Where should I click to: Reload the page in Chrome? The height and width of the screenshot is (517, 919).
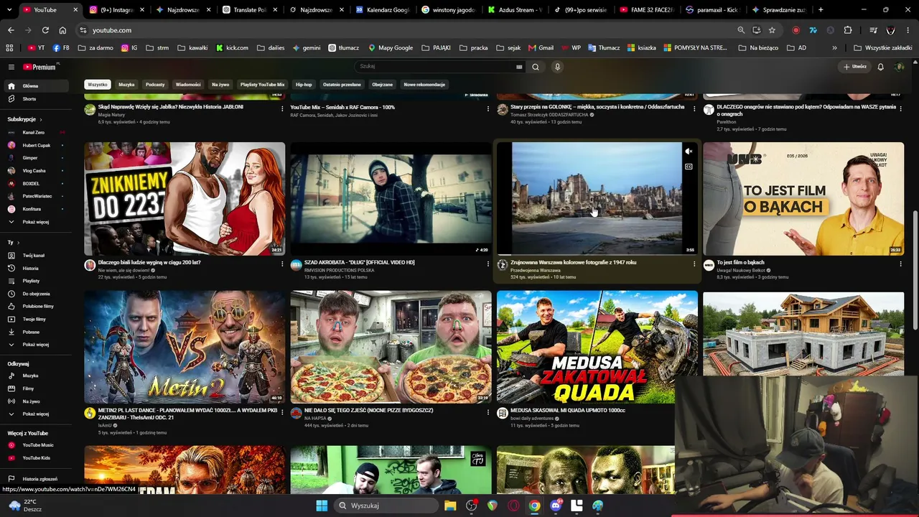pyautogui.click(x=45, y=30)
